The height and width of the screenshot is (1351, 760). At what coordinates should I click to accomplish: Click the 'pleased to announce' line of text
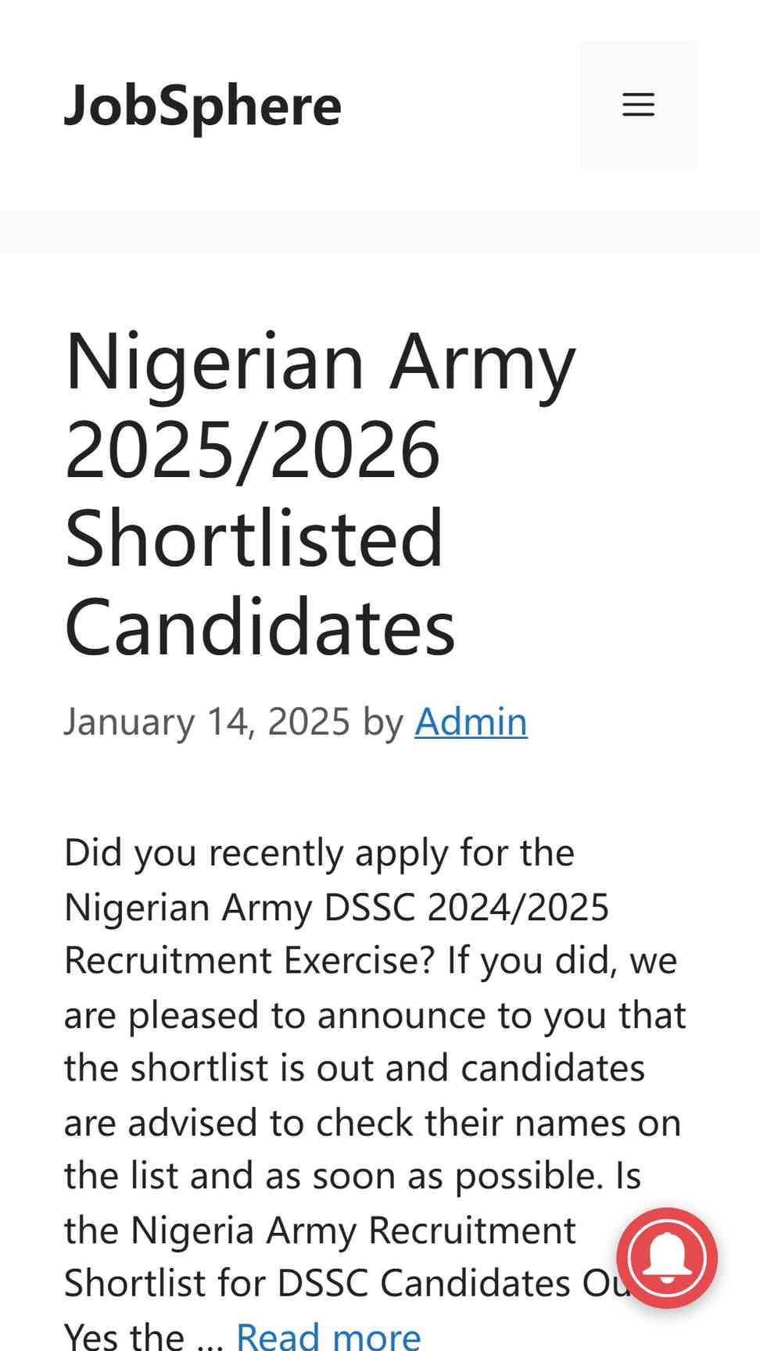(x=375, y=1016)
